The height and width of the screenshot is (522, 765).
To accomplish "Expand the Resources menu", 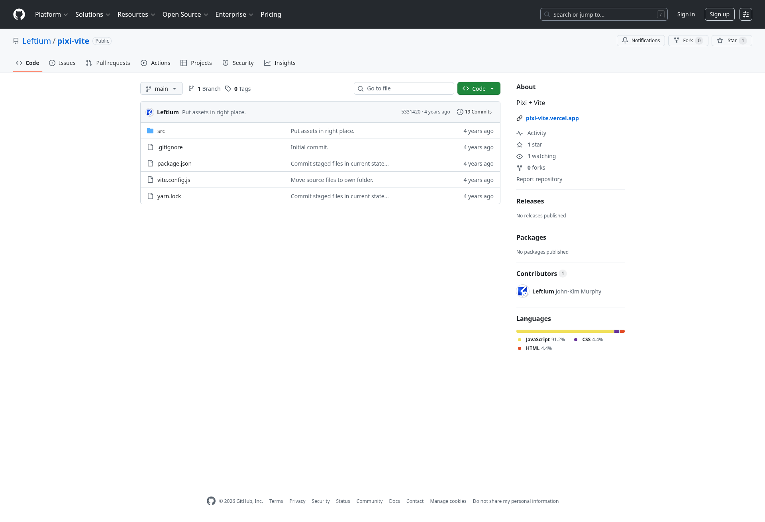I will (x=136, y=14).
